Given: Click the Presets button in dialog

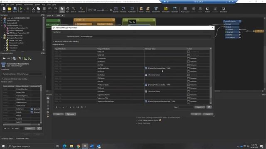Looking at the screenshot, I should click(70, 114).
